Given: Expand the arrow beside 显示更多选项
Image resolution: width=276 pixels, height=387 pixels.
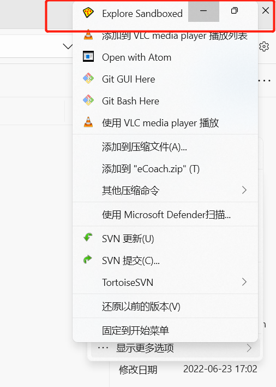Looking at the screenshot, I should click(x=249, y=348).
